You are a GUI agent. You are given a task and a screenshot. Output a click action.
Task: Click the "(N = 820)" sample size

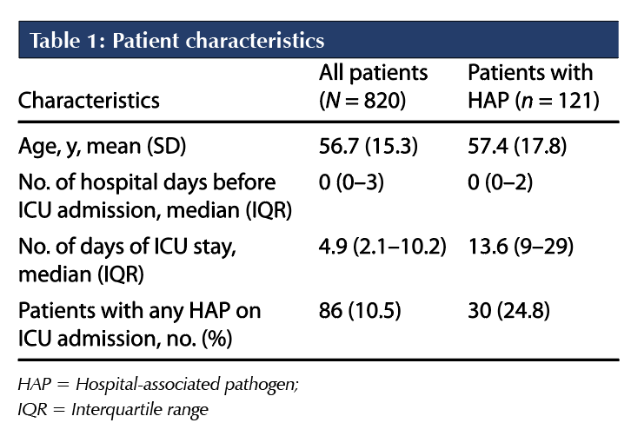(x=363, y=101)
